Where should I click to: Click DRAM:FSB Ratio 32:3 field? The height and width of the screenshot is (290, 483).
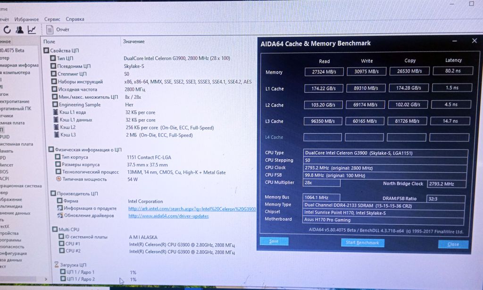[x=446, y=199]
